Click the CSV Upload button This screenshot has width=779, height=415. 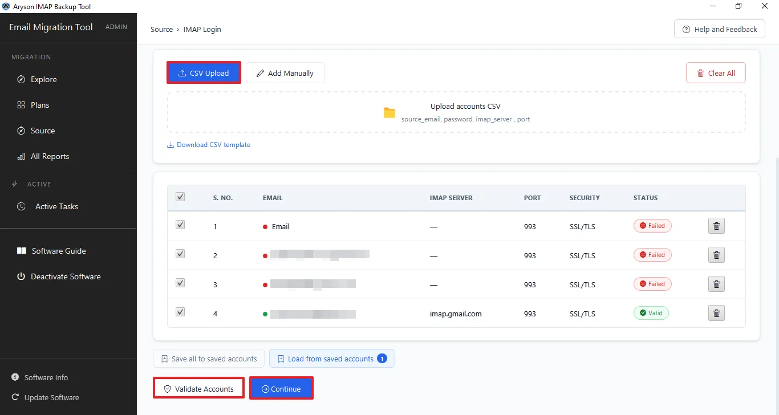pos(204,73)
